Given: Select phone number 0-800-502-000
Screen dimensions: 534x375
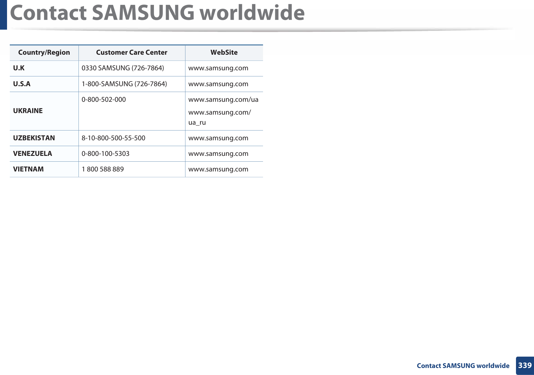Looking at the screenshot, I should 104,100.
